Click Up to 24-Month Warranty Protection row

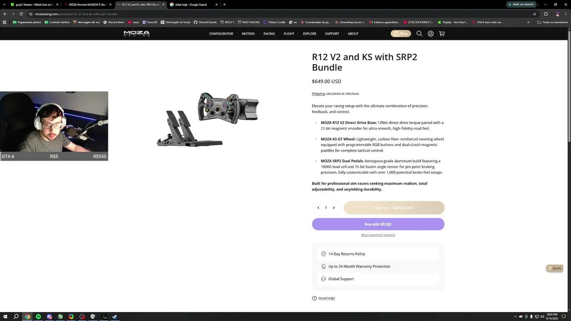point(378,267)
